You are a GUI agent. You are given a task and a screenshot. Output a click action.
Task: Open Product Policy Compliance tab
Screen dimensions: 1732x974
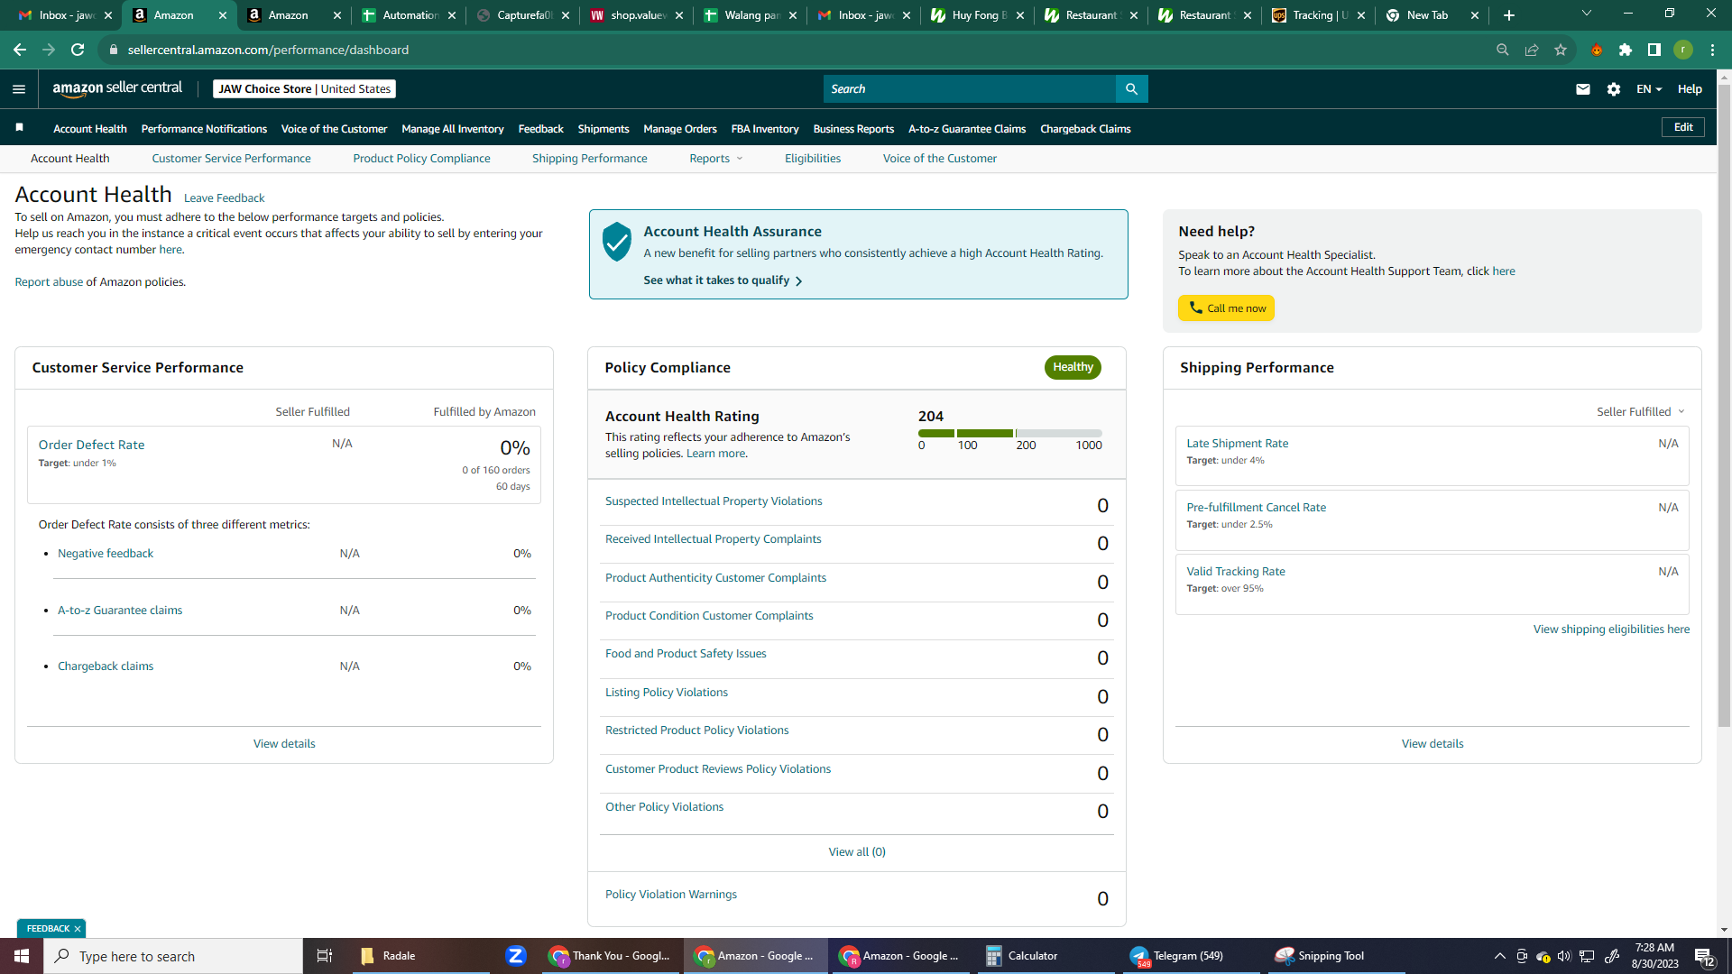coord(421,158)
